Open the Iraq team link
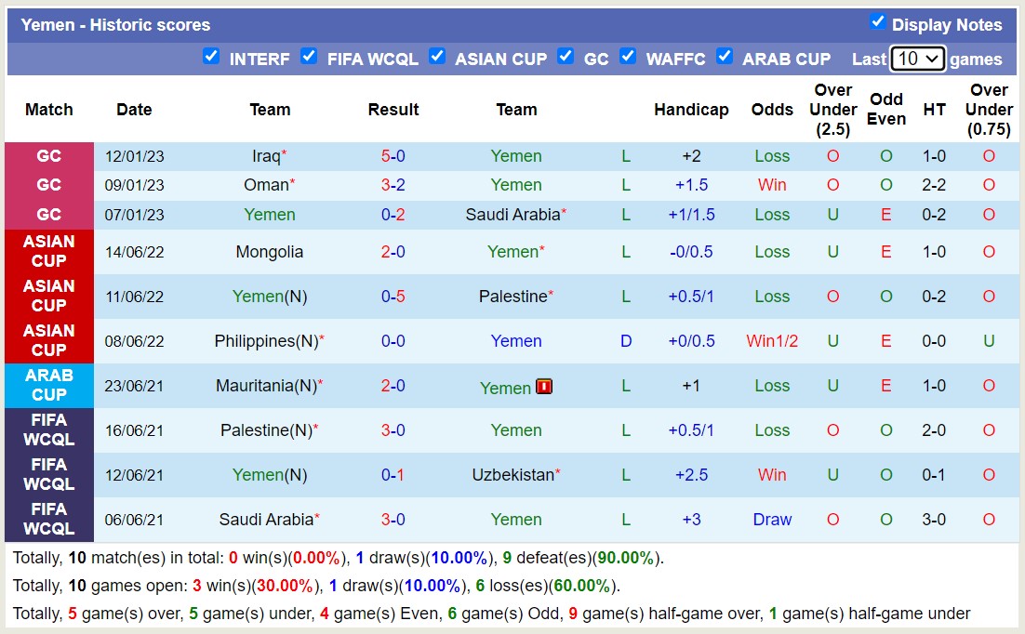 click(x=264, y=155)
